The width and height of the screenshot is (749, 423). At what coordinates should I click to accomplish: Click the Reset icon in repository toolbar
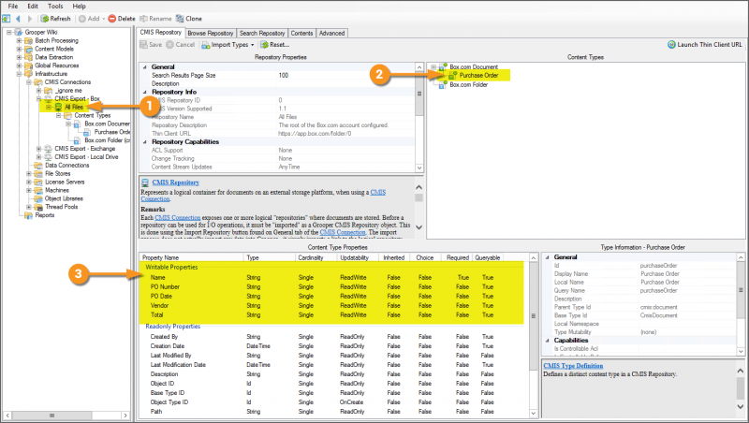click(265, 44)
